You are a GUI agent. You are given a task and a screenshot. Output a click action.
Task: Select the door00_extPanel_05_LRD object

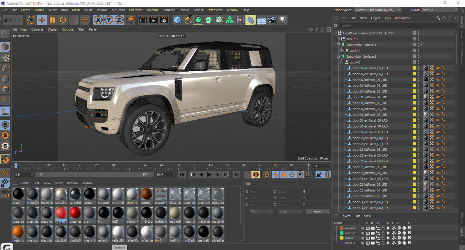(x=370, y=68)
